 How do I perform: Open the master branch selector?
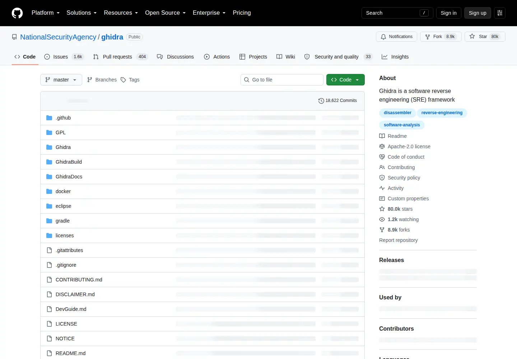click(61, 80)
